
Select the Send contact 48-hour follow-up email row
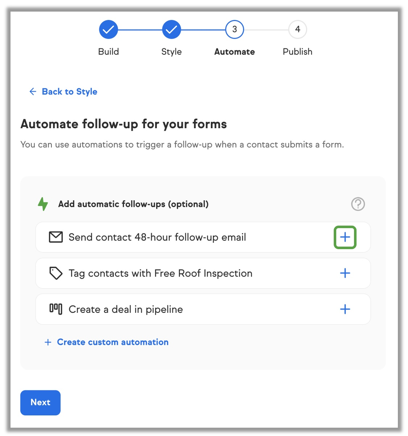click(203, 237)
